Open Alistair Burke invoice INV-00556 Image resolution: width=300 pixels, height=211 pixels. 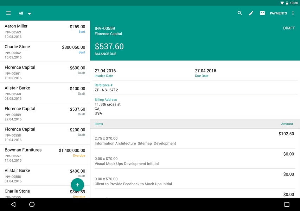(x=45, y=175)
